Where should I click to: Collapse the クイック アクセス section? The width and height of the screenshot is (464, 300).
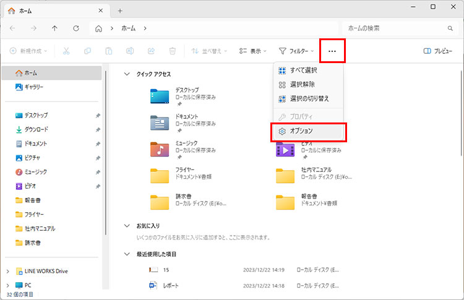[127, 74]
